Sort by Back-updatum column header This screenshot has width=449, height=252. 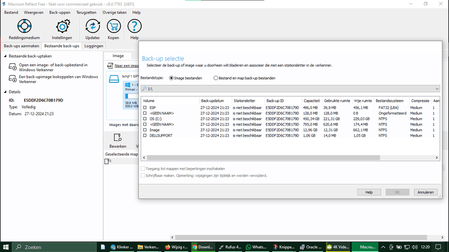tap(216, 101)
